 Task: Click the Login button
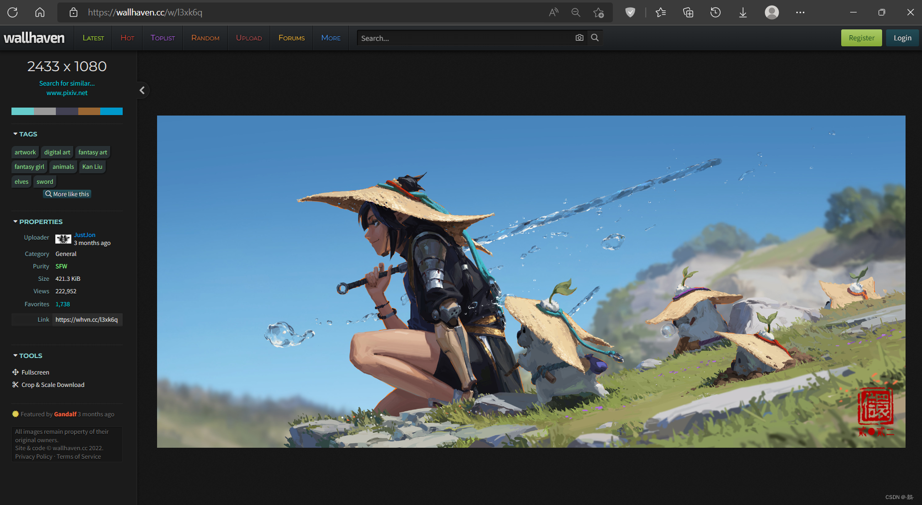(903, 38)
